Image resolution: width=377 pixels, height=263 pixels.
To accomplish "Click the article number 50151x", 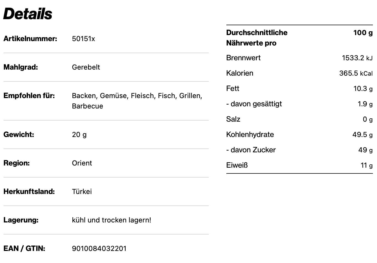I will (x=83, y=39).
